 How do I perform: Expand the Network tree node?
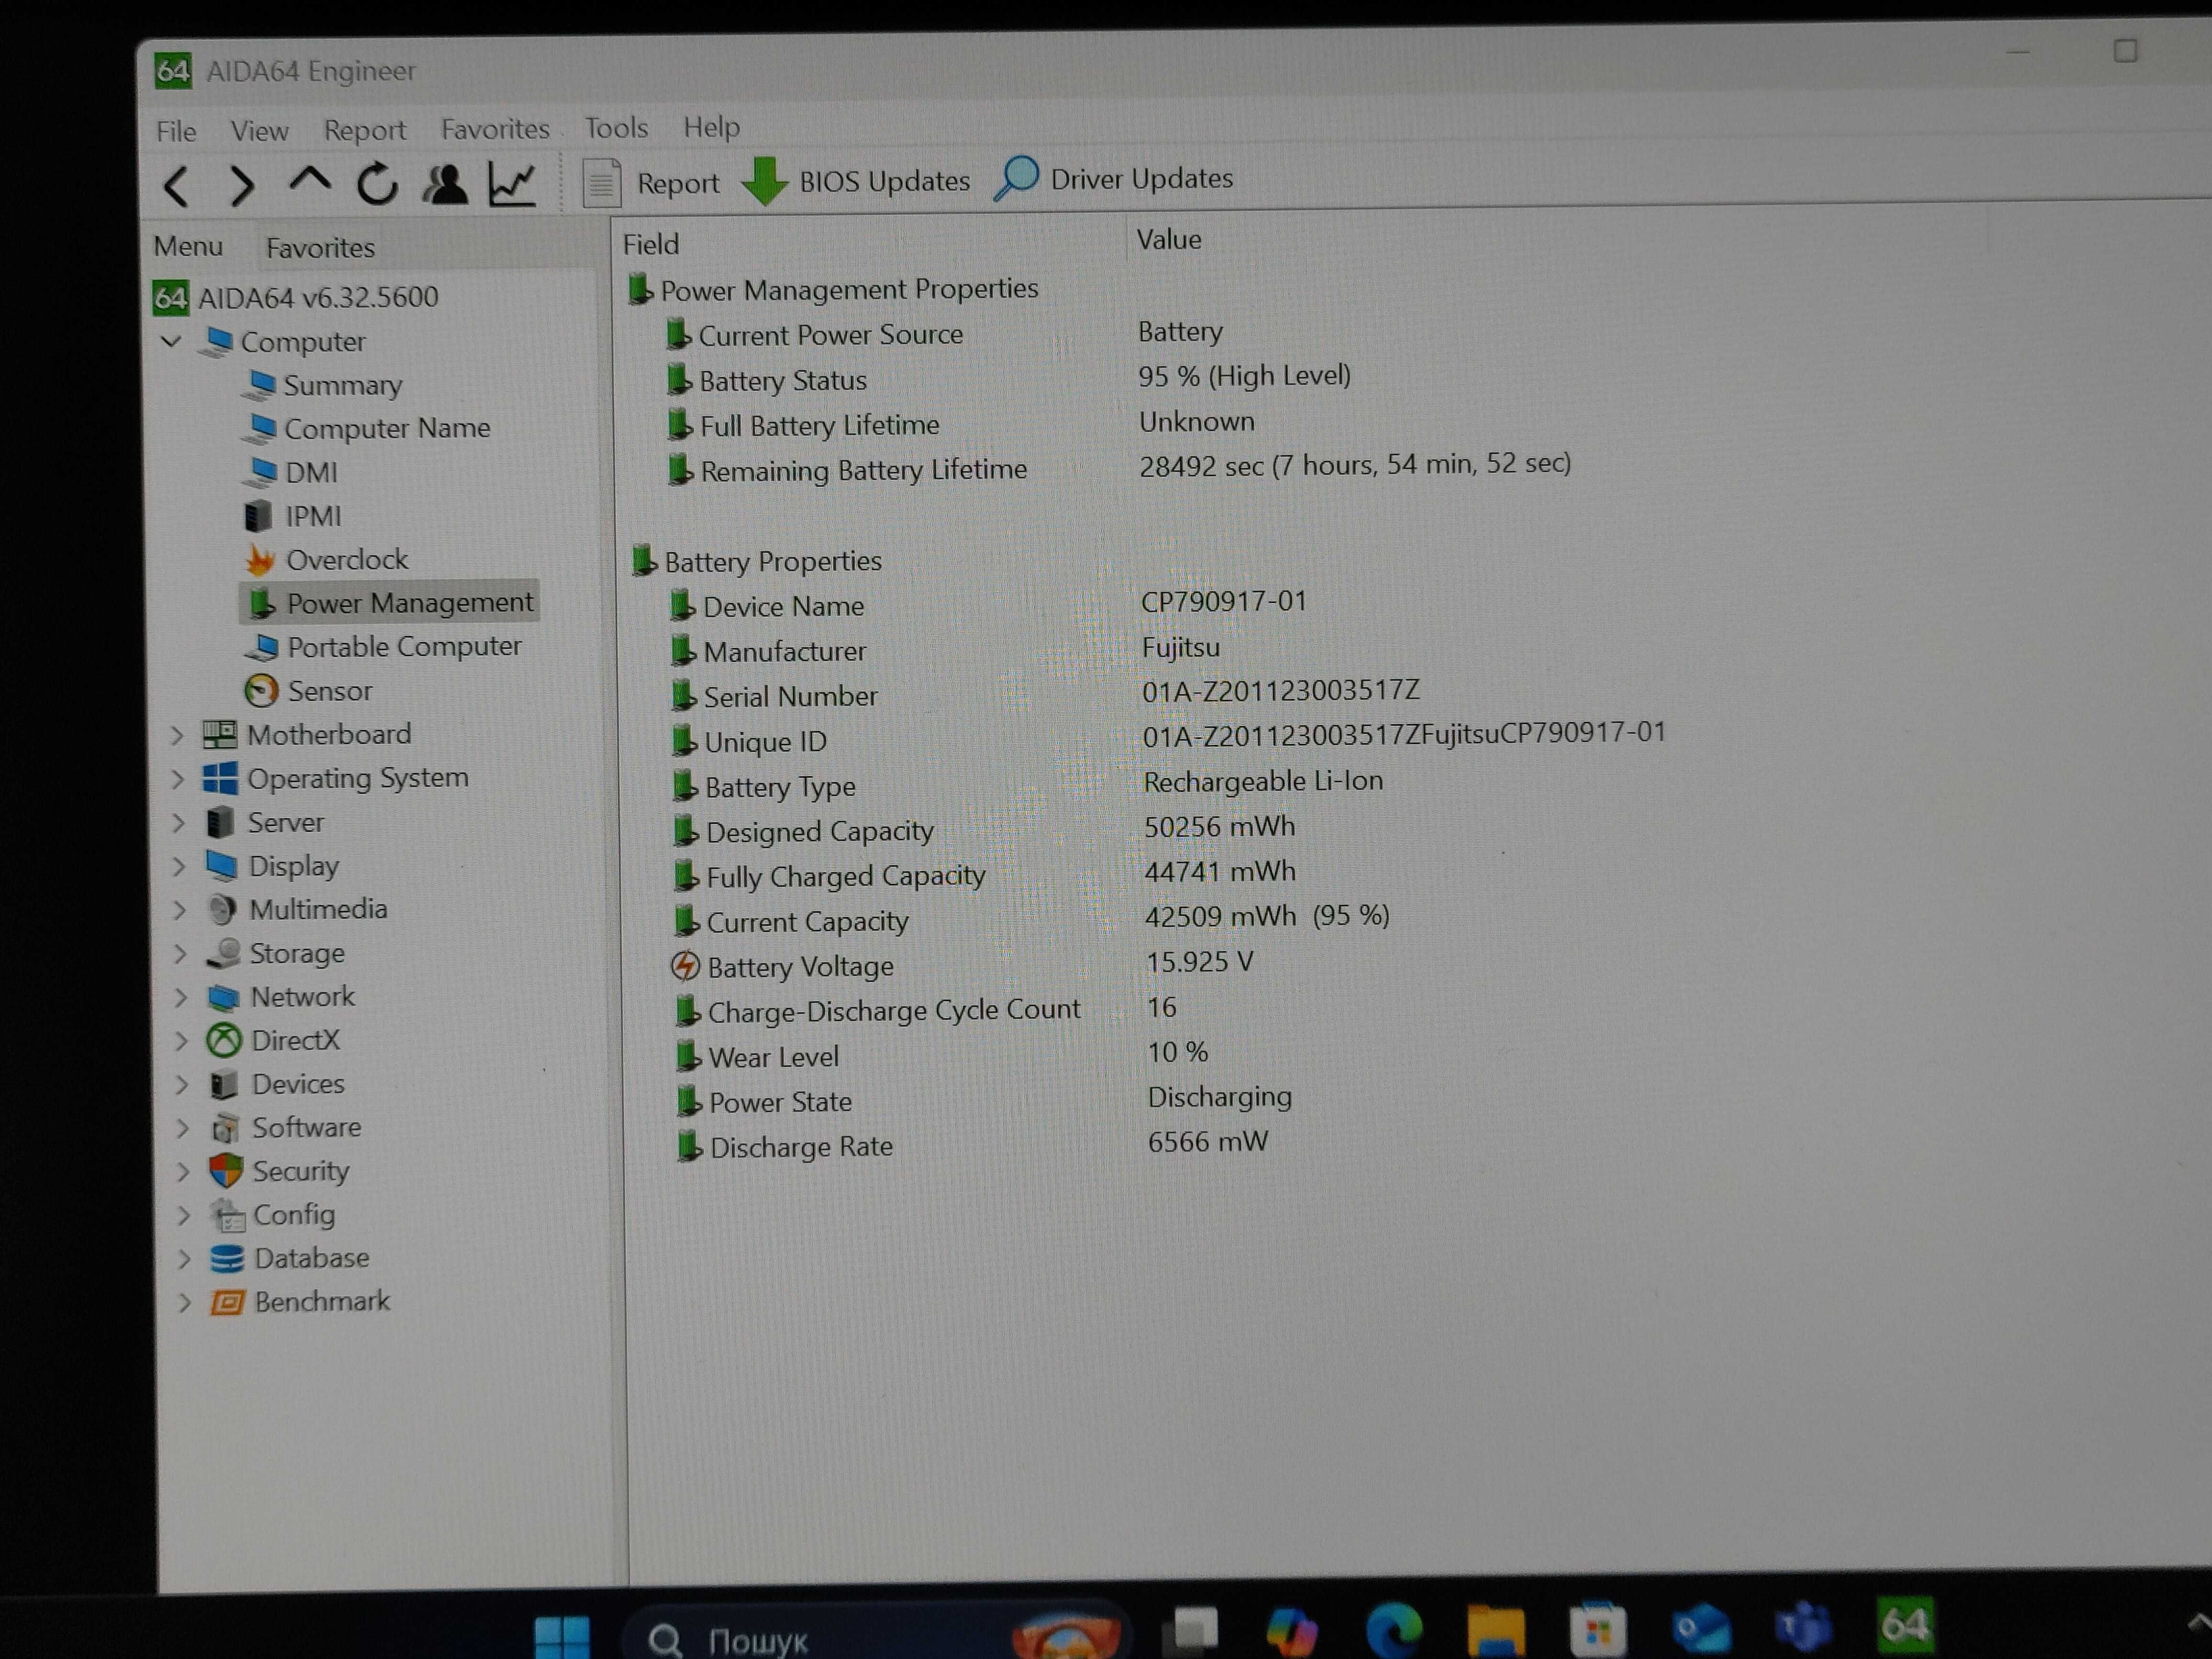pyautogui.click(x=181, y=997)
